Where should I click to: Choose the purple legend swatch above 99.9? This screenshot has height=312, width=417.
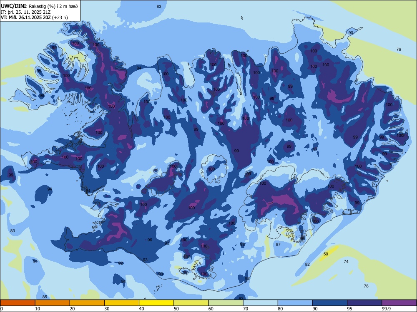[399, 303]
